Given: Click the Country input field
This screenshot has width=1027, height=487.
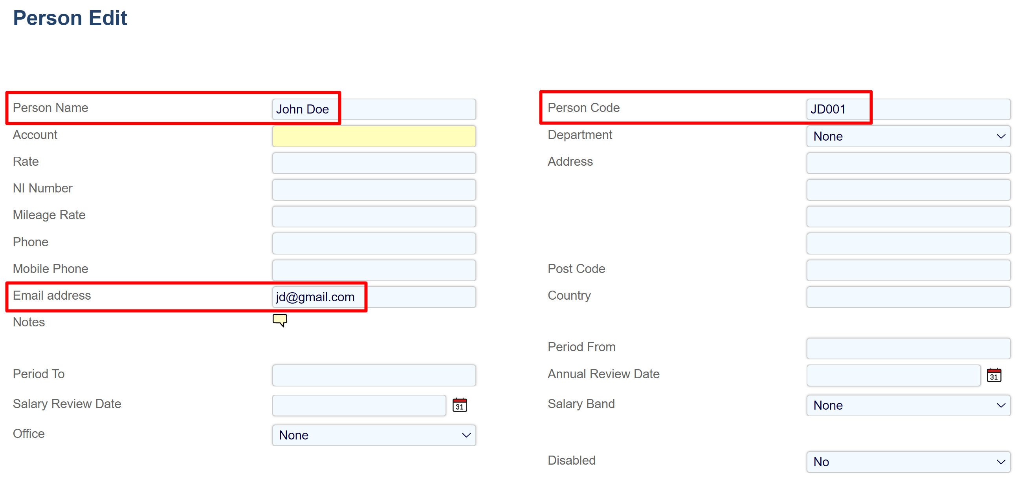Looking at the screenshot, I should (x=908, y=297).
